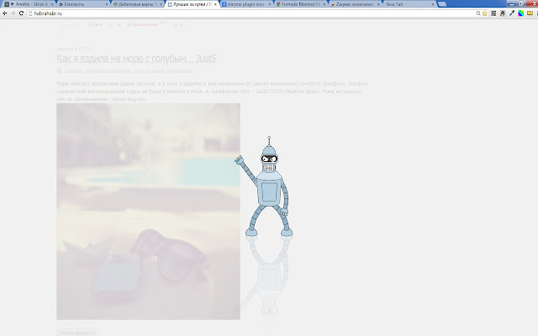Activate the eyedropper color picker extension
The image size is (538, 336).
point(512,13)
